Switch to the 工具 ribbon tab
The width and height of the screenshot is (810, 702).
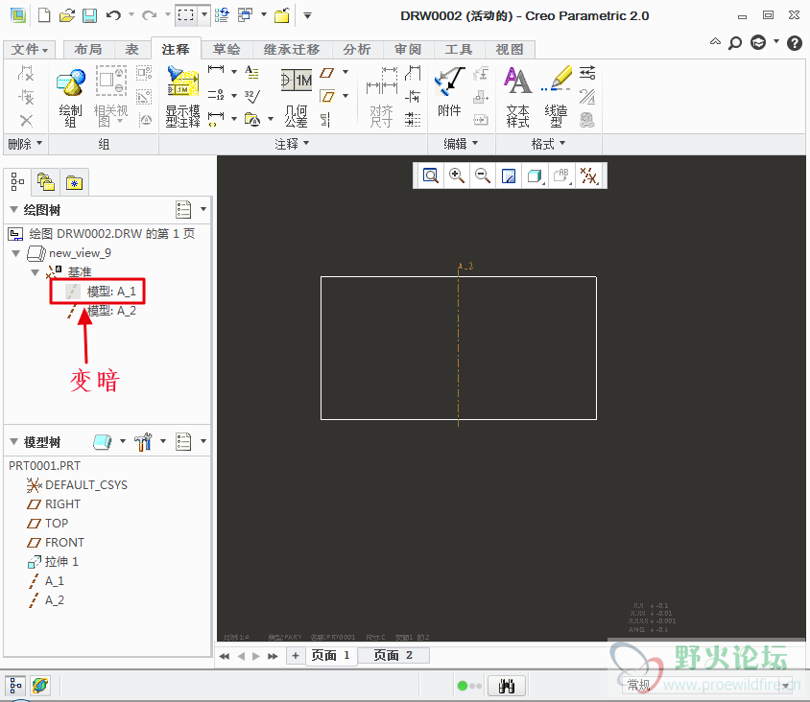[x=459, y=50]
